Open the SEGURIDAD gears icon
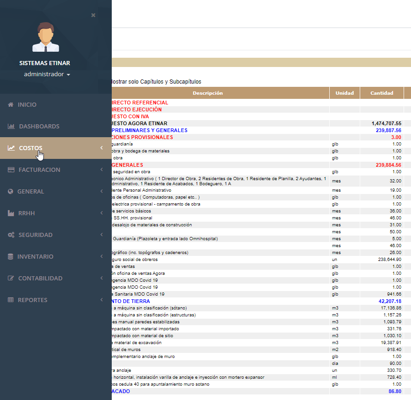The image size is (411, 400). tap(11, 235)
